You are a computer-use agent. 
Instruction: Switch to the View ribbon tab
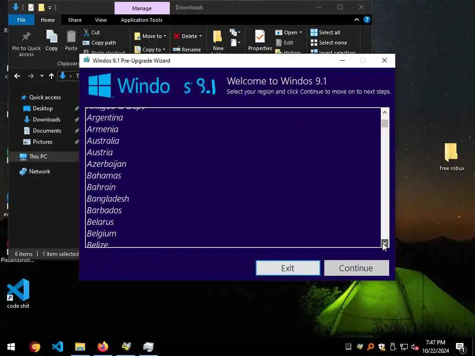(x=101, y=20)
